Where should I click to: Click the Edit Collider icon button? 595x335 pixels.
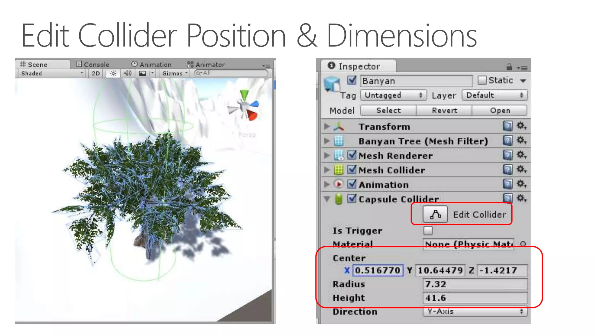[435, 215]
